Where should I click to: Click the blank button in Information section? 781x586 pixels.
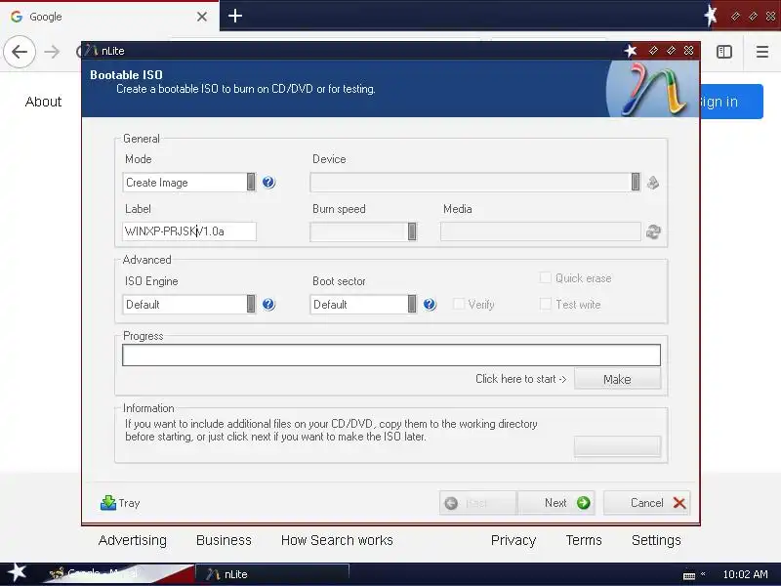[x=617, y=446]
